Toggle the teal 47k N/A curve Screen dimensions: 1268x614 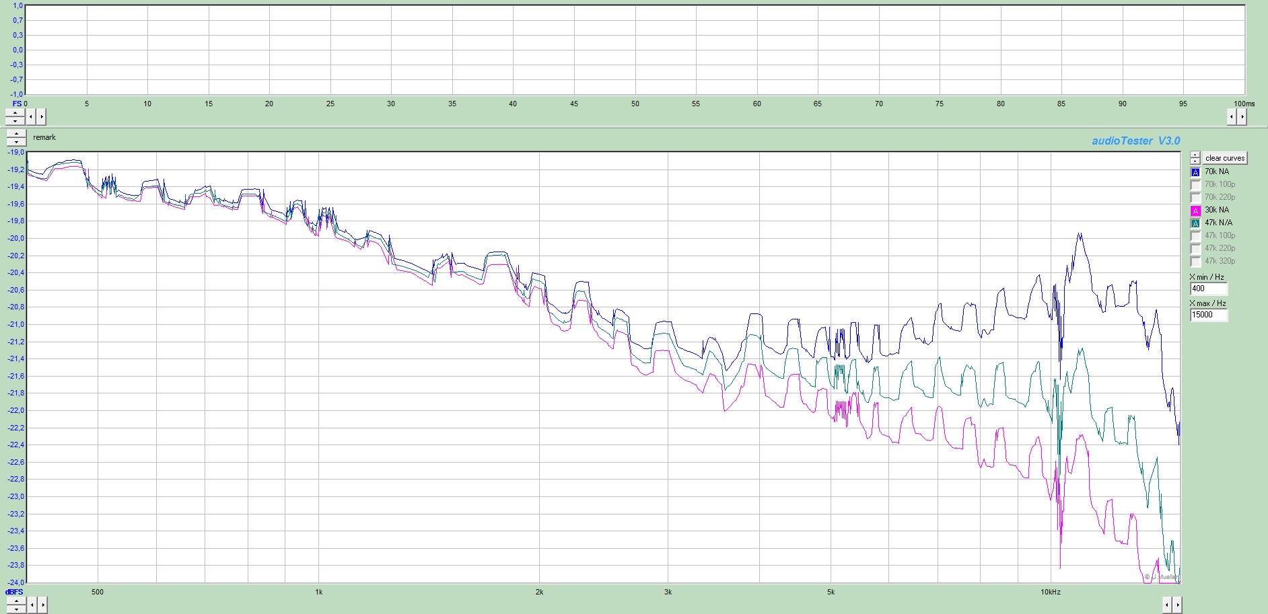(1195, 223)
